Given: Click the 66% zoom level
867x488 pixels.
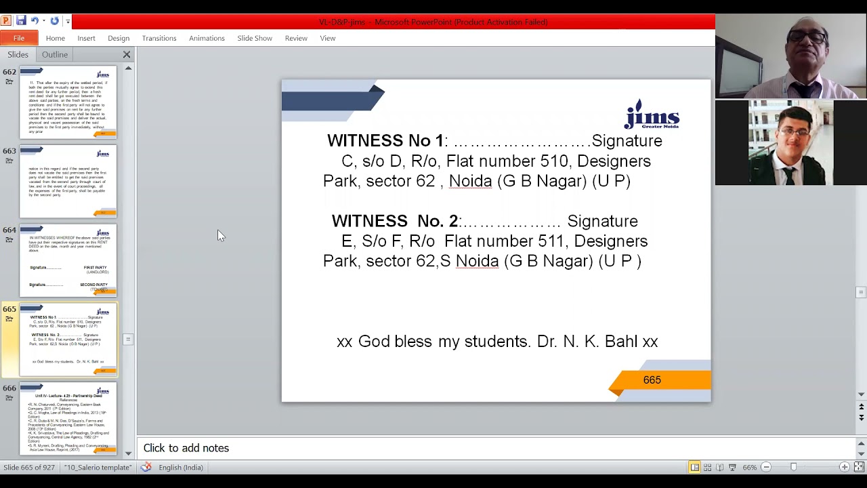Looking at the screenshot, I should point(749,467).
